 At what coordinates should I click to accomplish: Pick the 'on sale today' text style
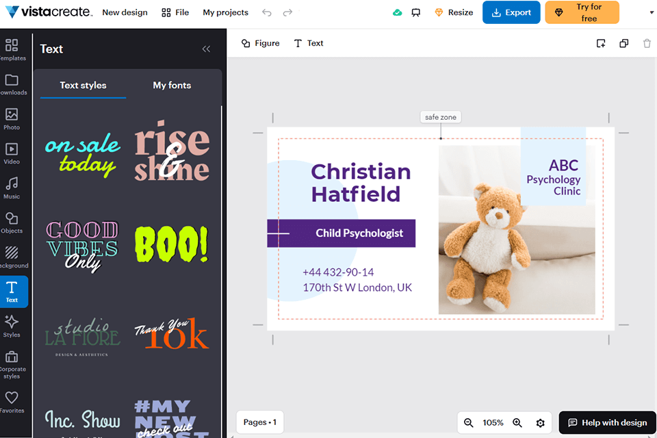(x=83, y=154)
